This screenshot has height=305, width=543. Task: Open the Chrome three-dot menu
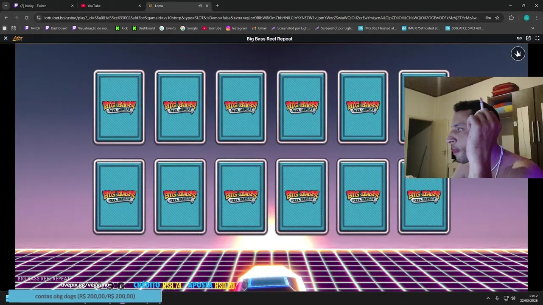coord(537,18)
